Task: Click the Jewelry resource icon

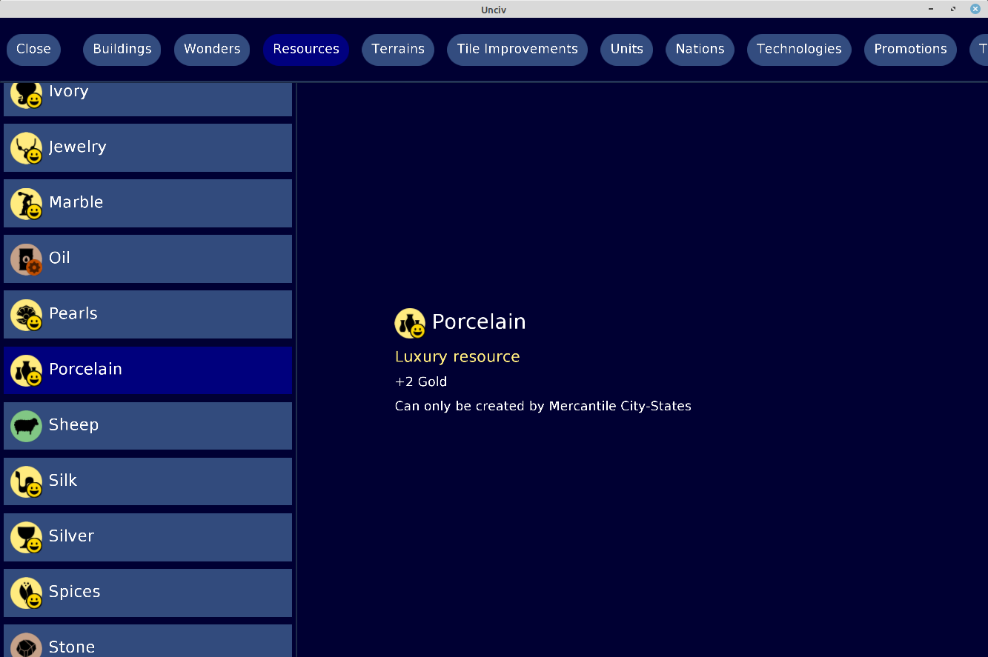Action: [x=27, y=148]
